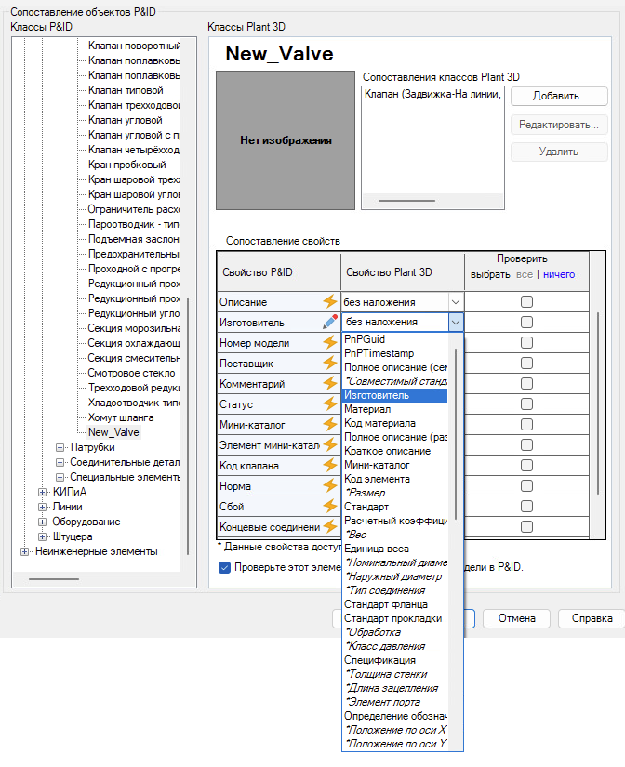Choose Материал in the dropdown list
The image size is (625, 767).
pyautogui.click(x=394, y=409)
